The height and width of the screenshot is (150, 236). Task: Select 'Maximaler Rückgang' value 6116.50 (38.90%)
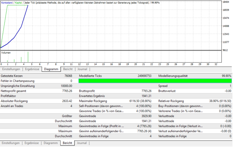pyautogui.click(x=140, y=101)
